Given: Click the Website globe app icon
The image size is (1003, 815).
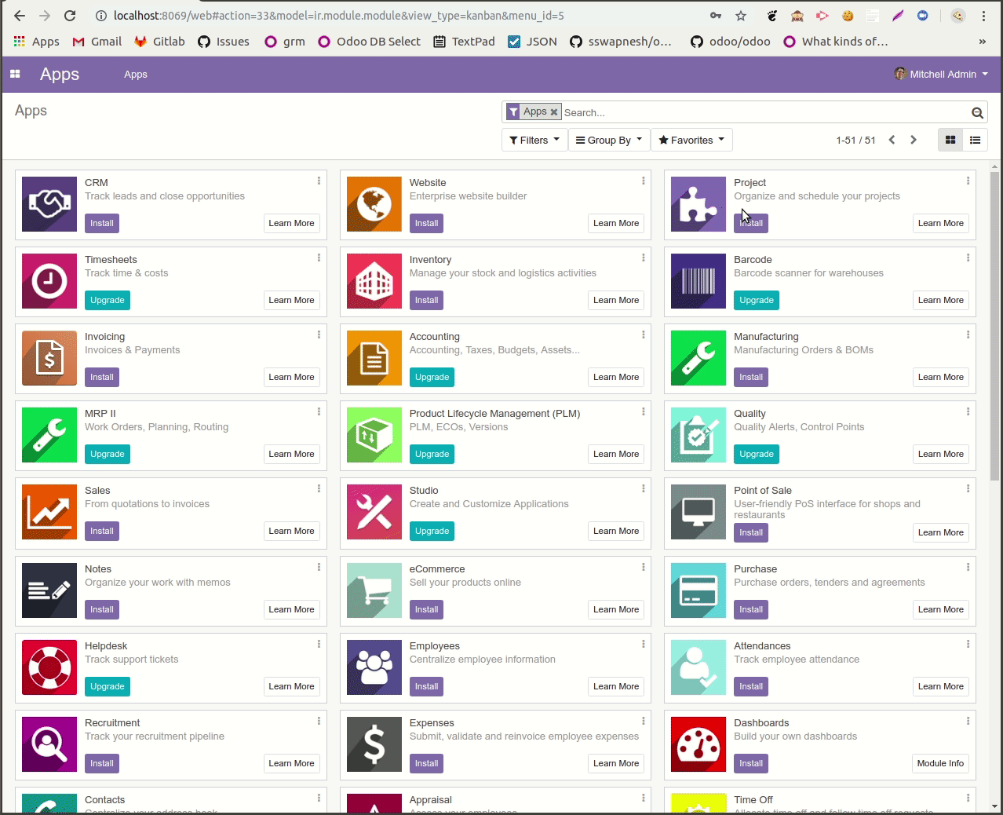Looking at the screenshot, I should pyautogui.click(x=374, y=204).
